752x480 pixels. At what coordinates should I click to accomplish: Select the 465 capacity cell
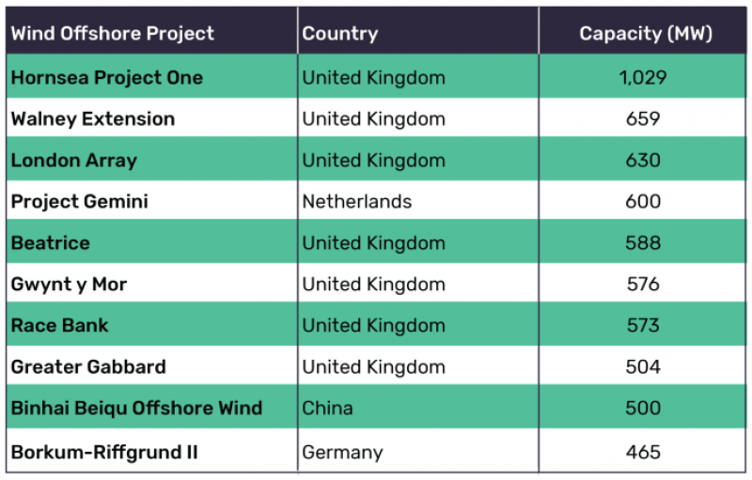pos(643,453)
